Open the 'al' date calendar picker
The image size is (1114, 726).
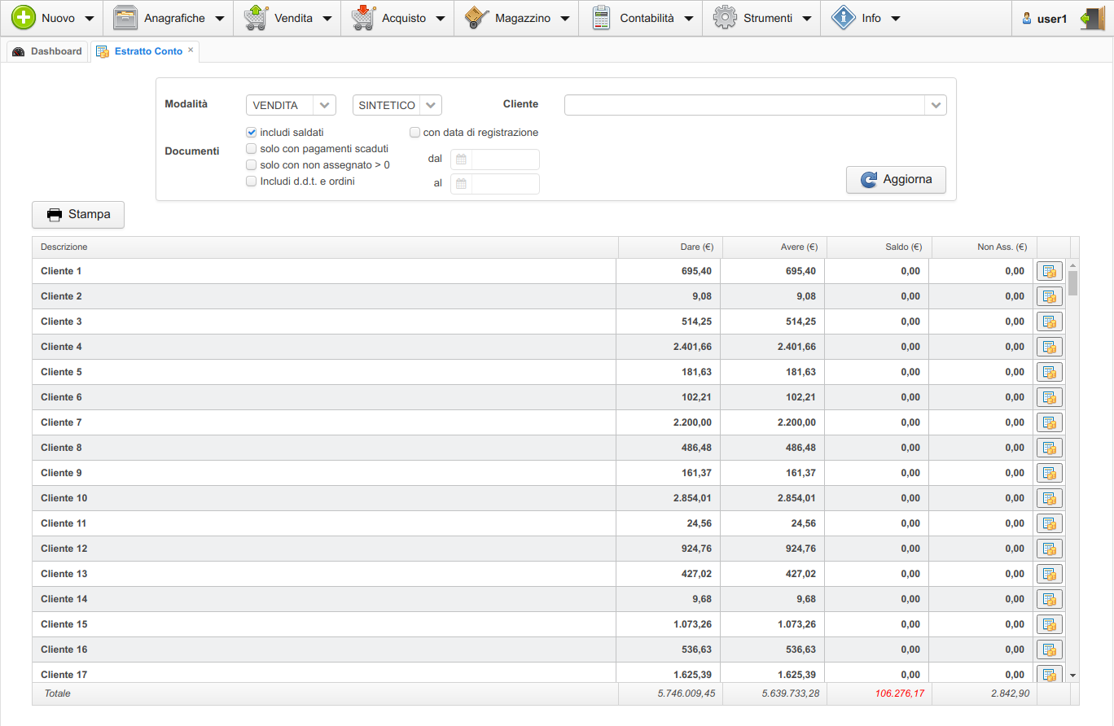pyautogui.click(x=461, y=184)
